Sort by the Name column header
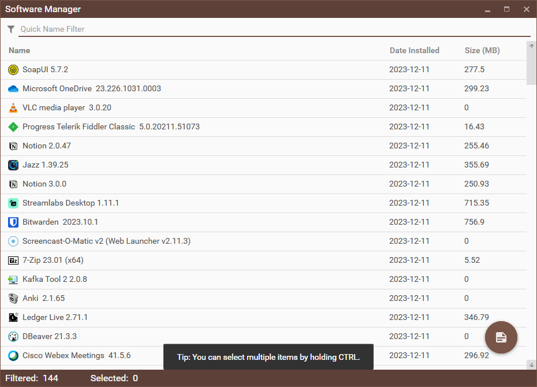537x387 pixels. click(x=19, y=51)
